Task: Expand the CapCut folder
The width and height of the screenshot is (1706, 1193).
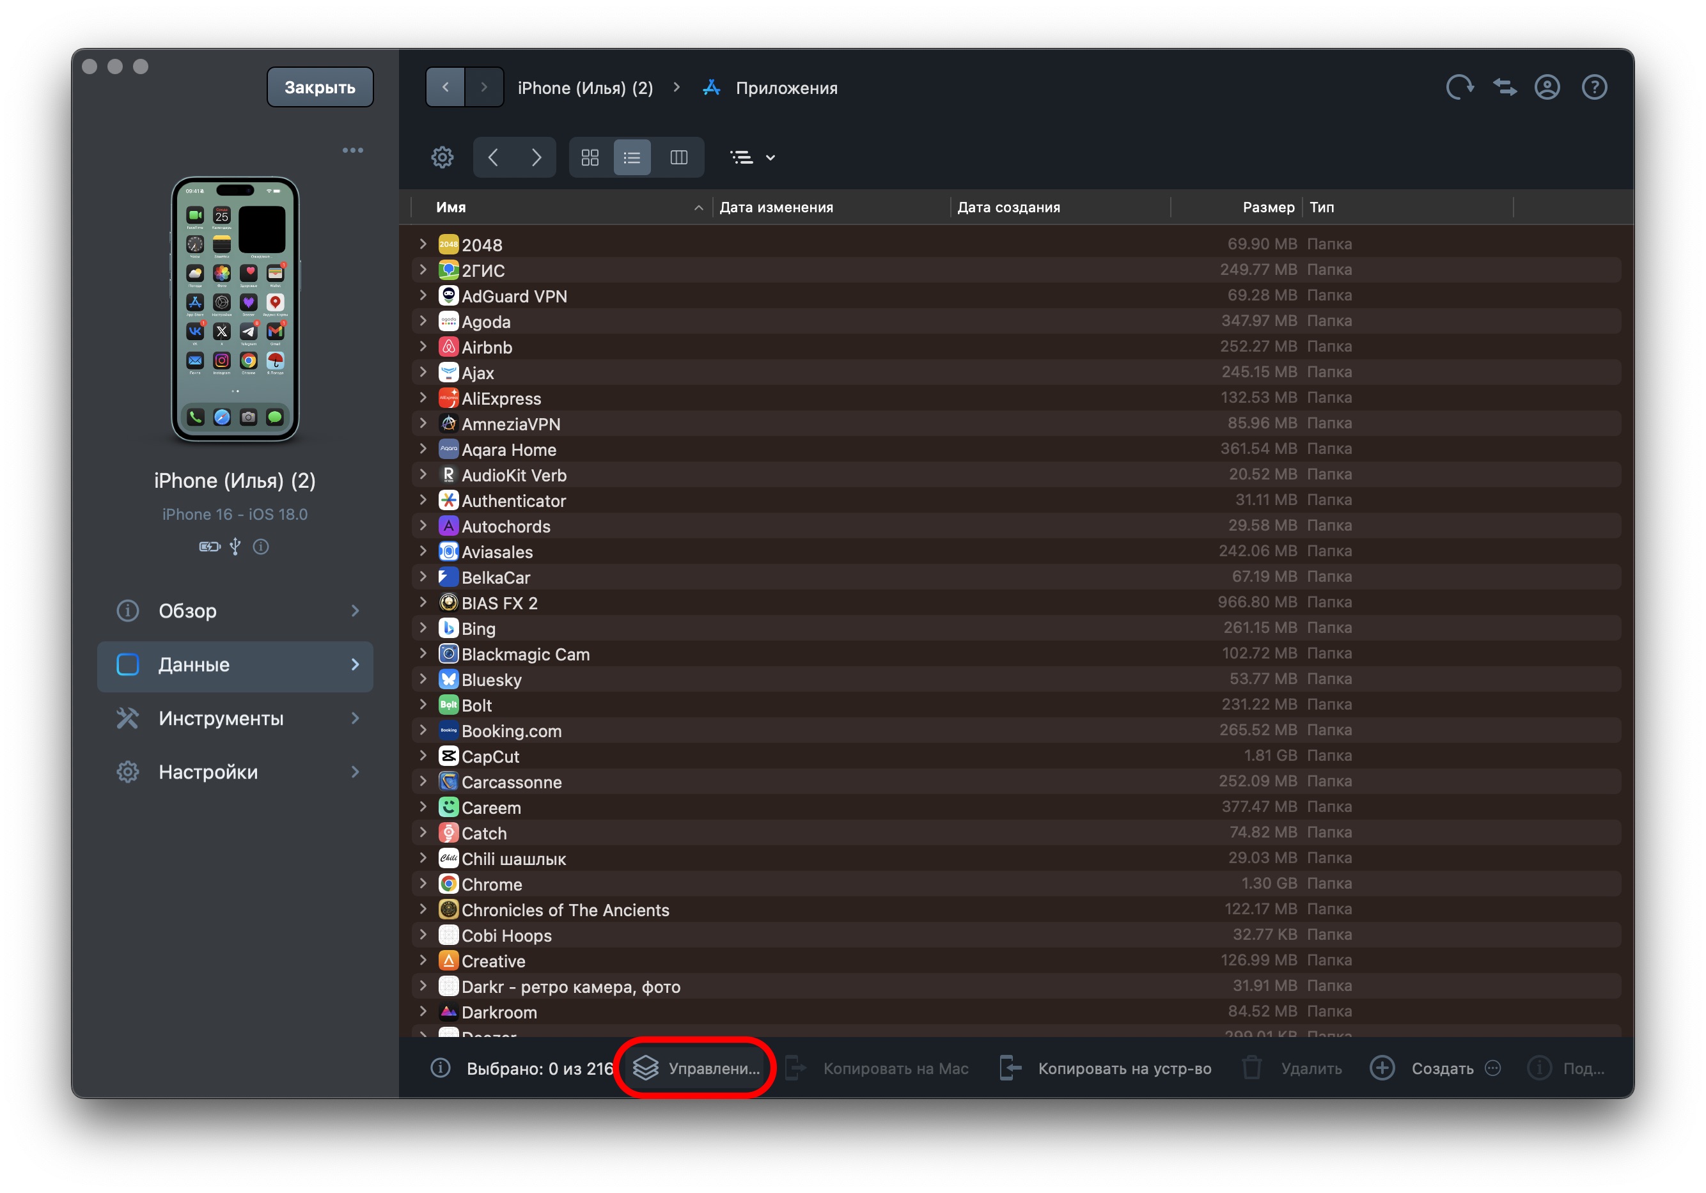Action: coord(423,756)
